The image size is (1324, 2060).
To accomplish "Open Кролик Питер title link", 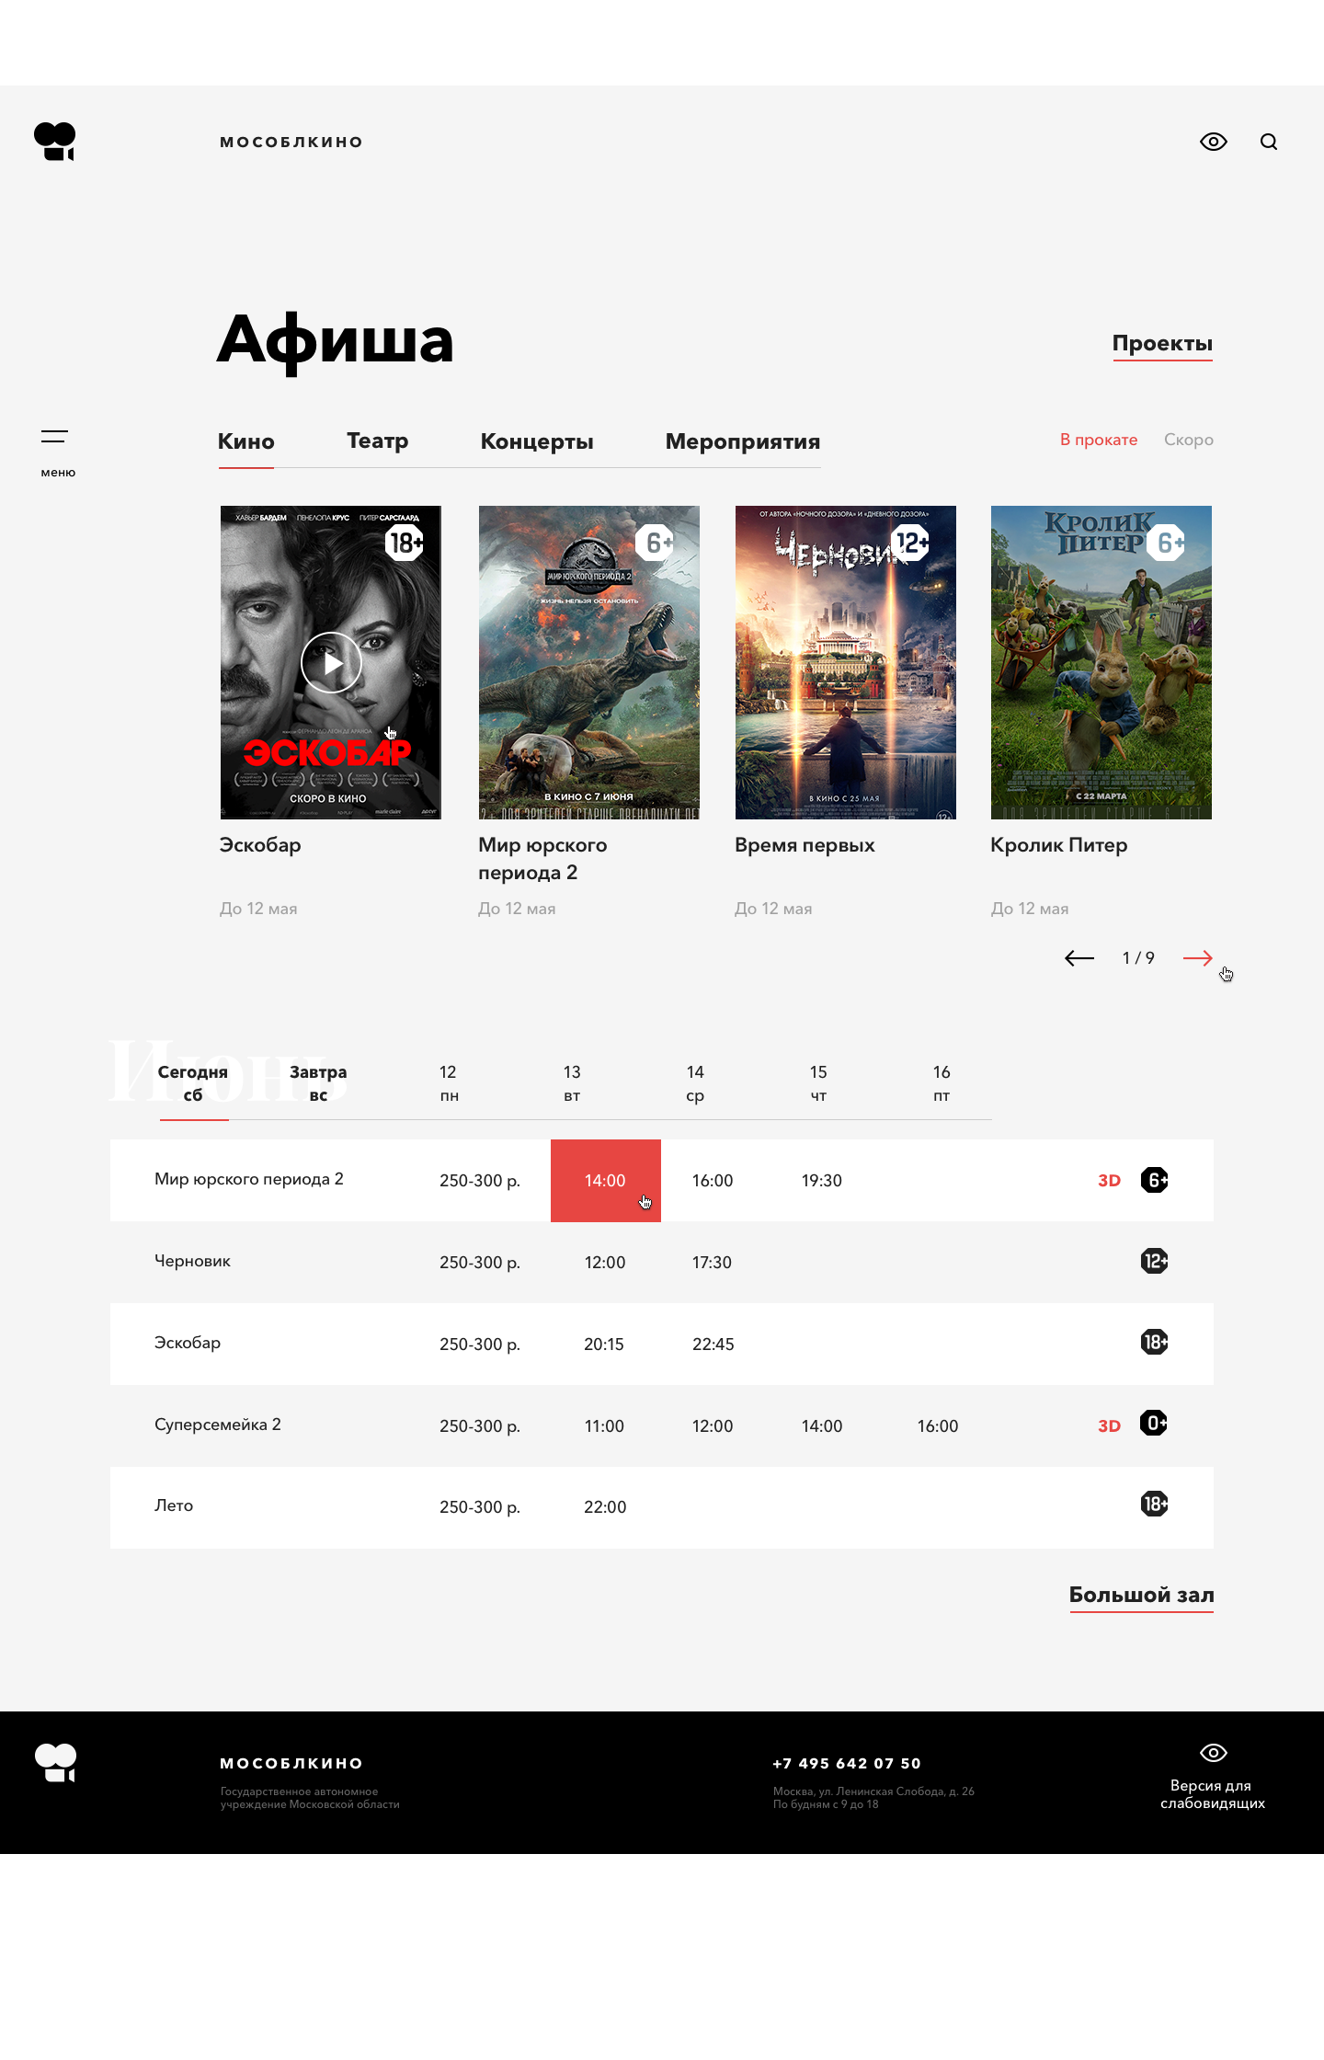I will coord(1059,845).
